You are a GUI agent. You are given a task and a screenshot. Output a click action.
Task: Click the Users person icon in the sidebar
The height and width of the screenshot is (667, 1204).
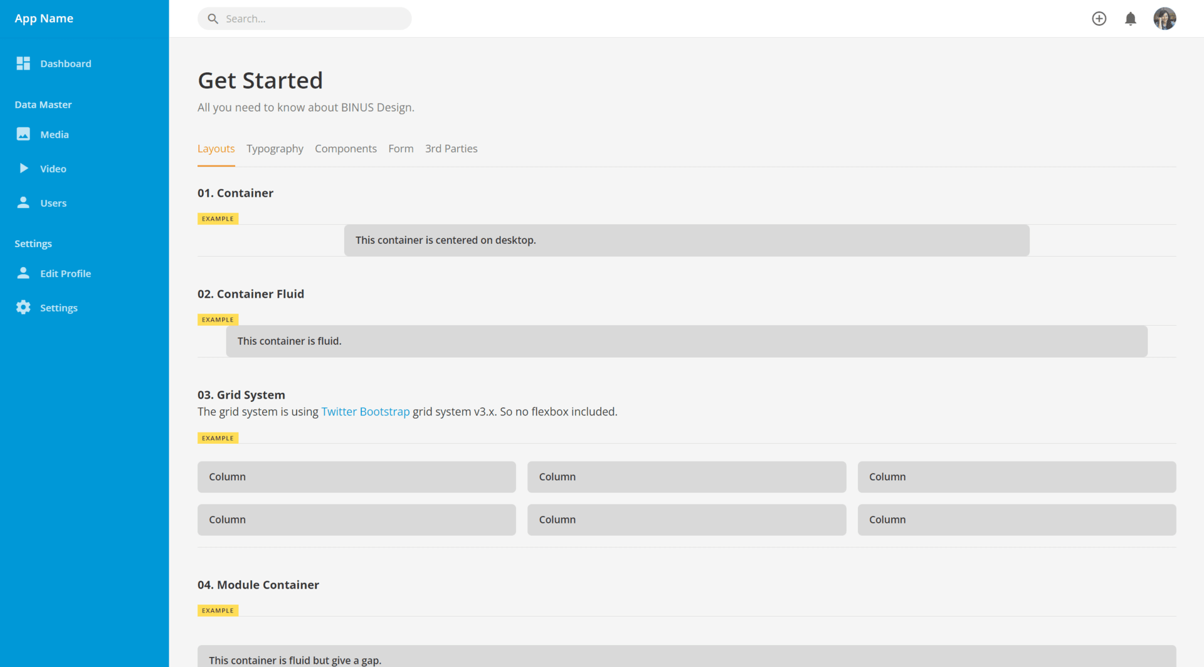pyautogui.click(x=23, y=202)
